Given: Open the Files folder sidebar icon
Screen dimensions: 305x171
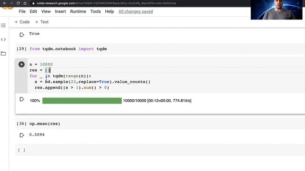Looking at the screenshot, I should [3, 54].
